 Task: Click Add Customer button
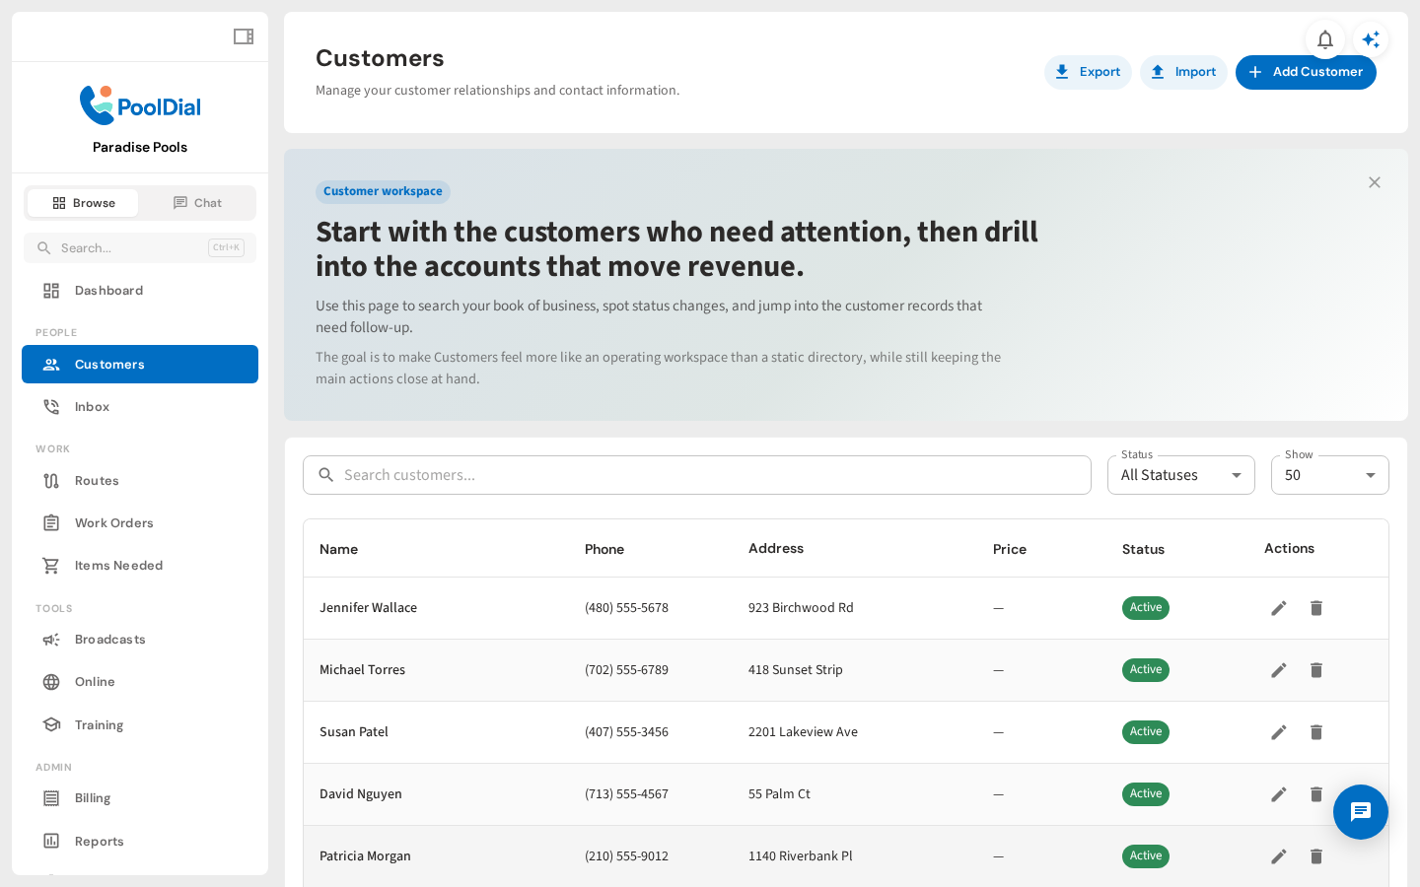[1306, 72]
